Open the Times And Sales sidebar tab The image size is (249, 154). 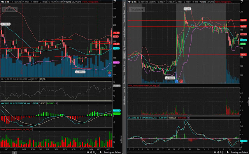[x=124, y=16]
